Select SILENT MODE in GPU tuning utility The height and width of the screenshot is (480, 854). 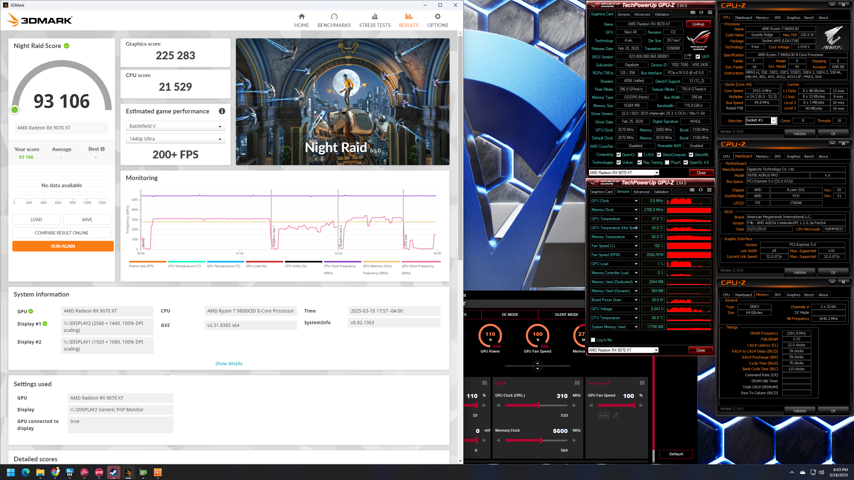click(x=566, y=315)
